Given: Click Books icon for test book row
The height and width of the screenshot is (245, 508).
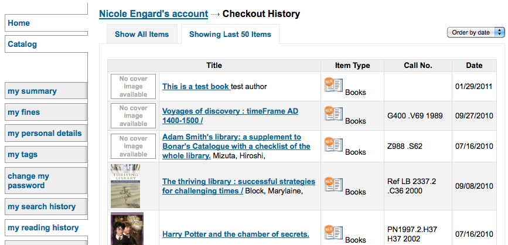Looking at the screenshot, I should point(334,85).
